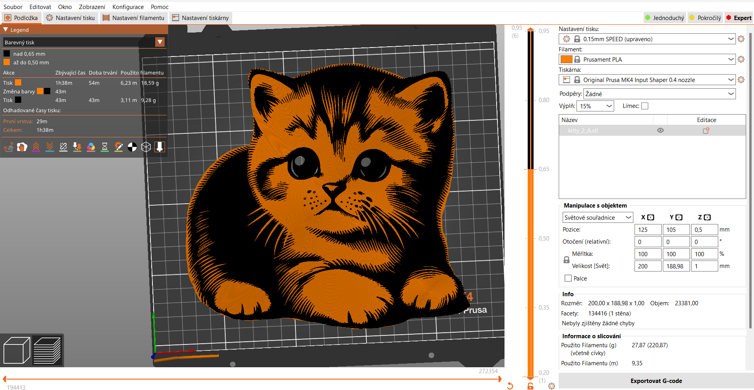The image size is (754, 390).
Task: Select Jednoduchý (Simple) mode
Action: tap(665, 18)
